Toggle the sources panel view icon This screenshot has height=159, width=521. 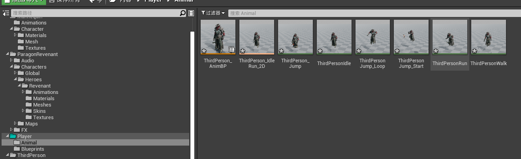click(6, 13)
